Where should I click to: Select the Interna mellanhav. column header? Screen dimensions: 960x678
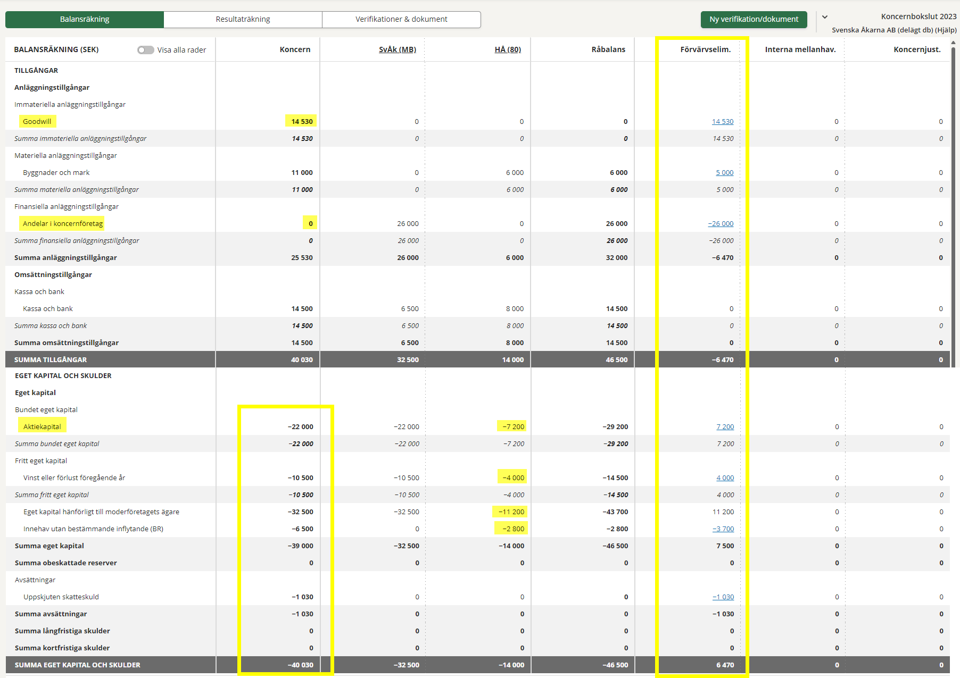tap(800, 49)
